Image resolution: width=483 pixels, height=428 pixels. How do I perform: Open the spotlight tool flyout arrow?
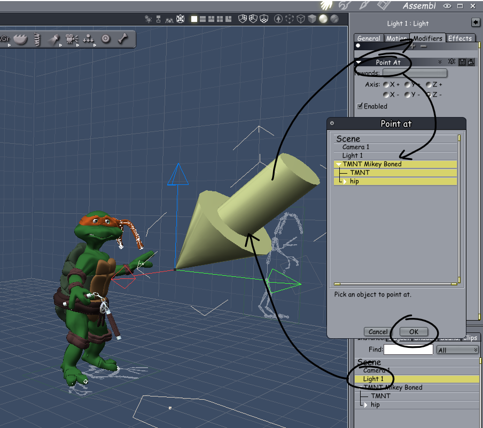[61, 45]
